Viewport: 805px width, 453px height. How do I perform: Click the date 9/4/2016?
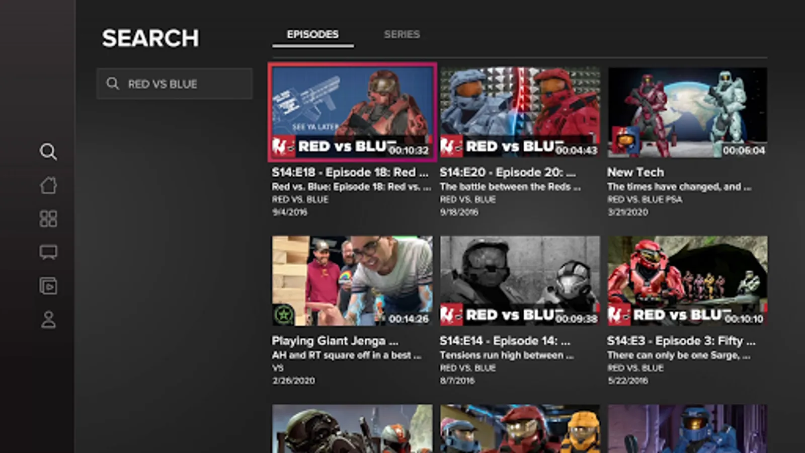[290, 212]
